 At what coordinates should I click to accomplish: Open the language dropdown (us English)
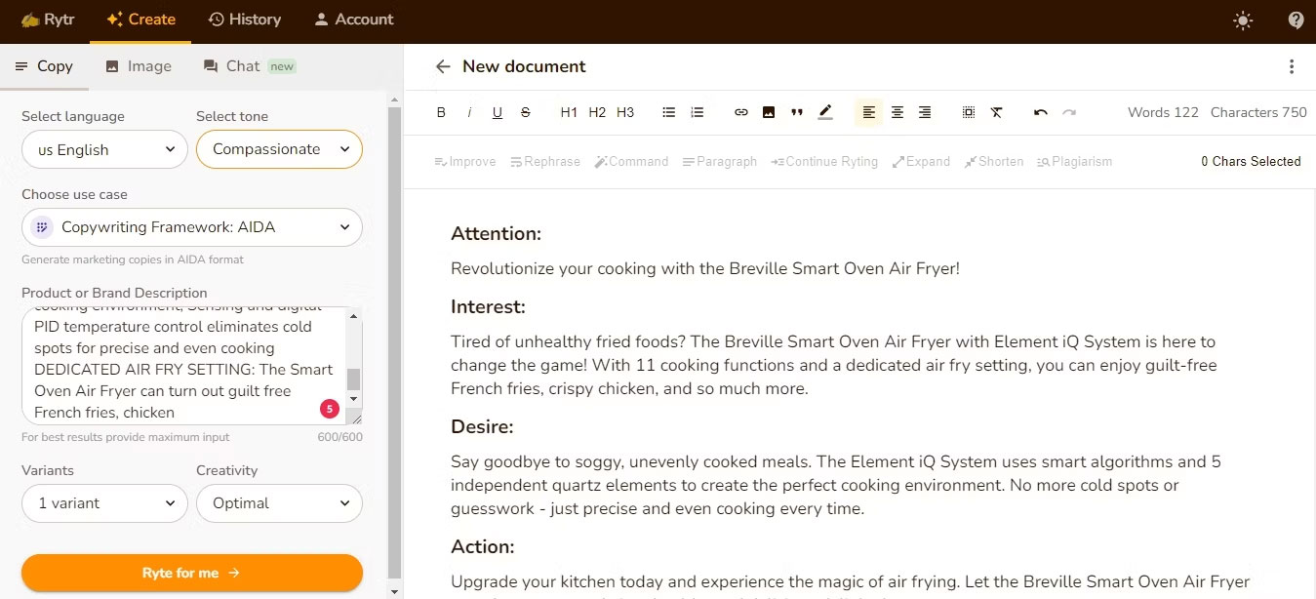[104, 149]
